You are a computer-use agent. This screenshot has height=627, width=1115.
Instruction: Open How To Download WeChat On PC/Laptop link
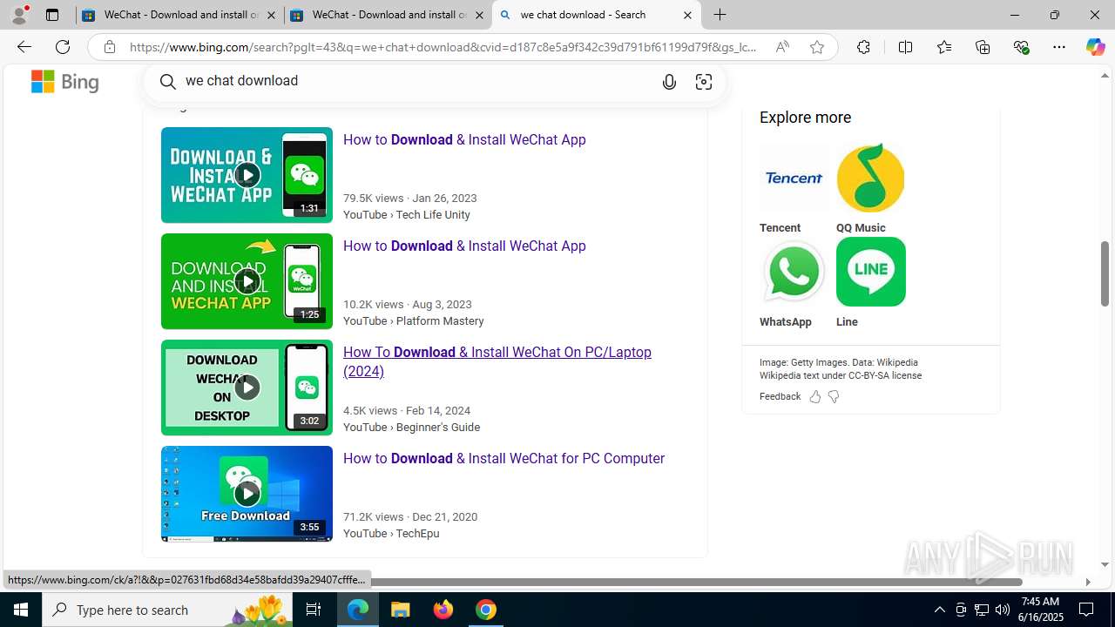[497, 361]
